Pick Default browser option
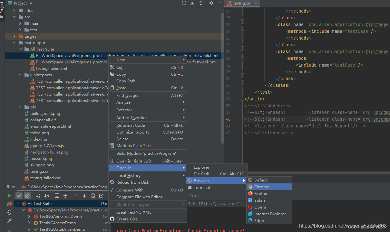The height and width of the screenshot is (232, 390). tap(269, 180)
